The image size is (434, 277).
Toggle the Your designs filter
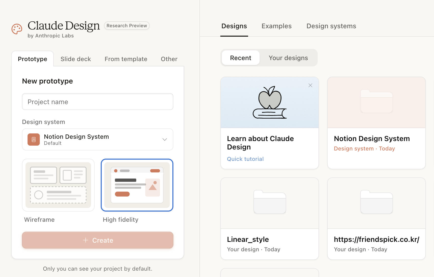tap(288, 58)
